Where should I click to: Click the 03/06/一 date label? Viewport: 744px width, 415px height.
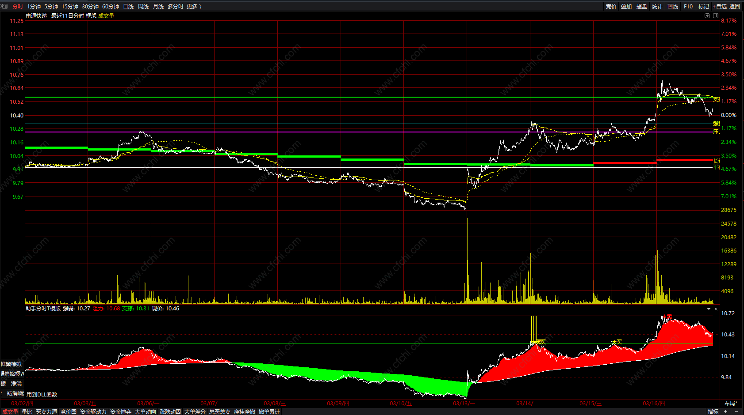click(x=148, y=404)
